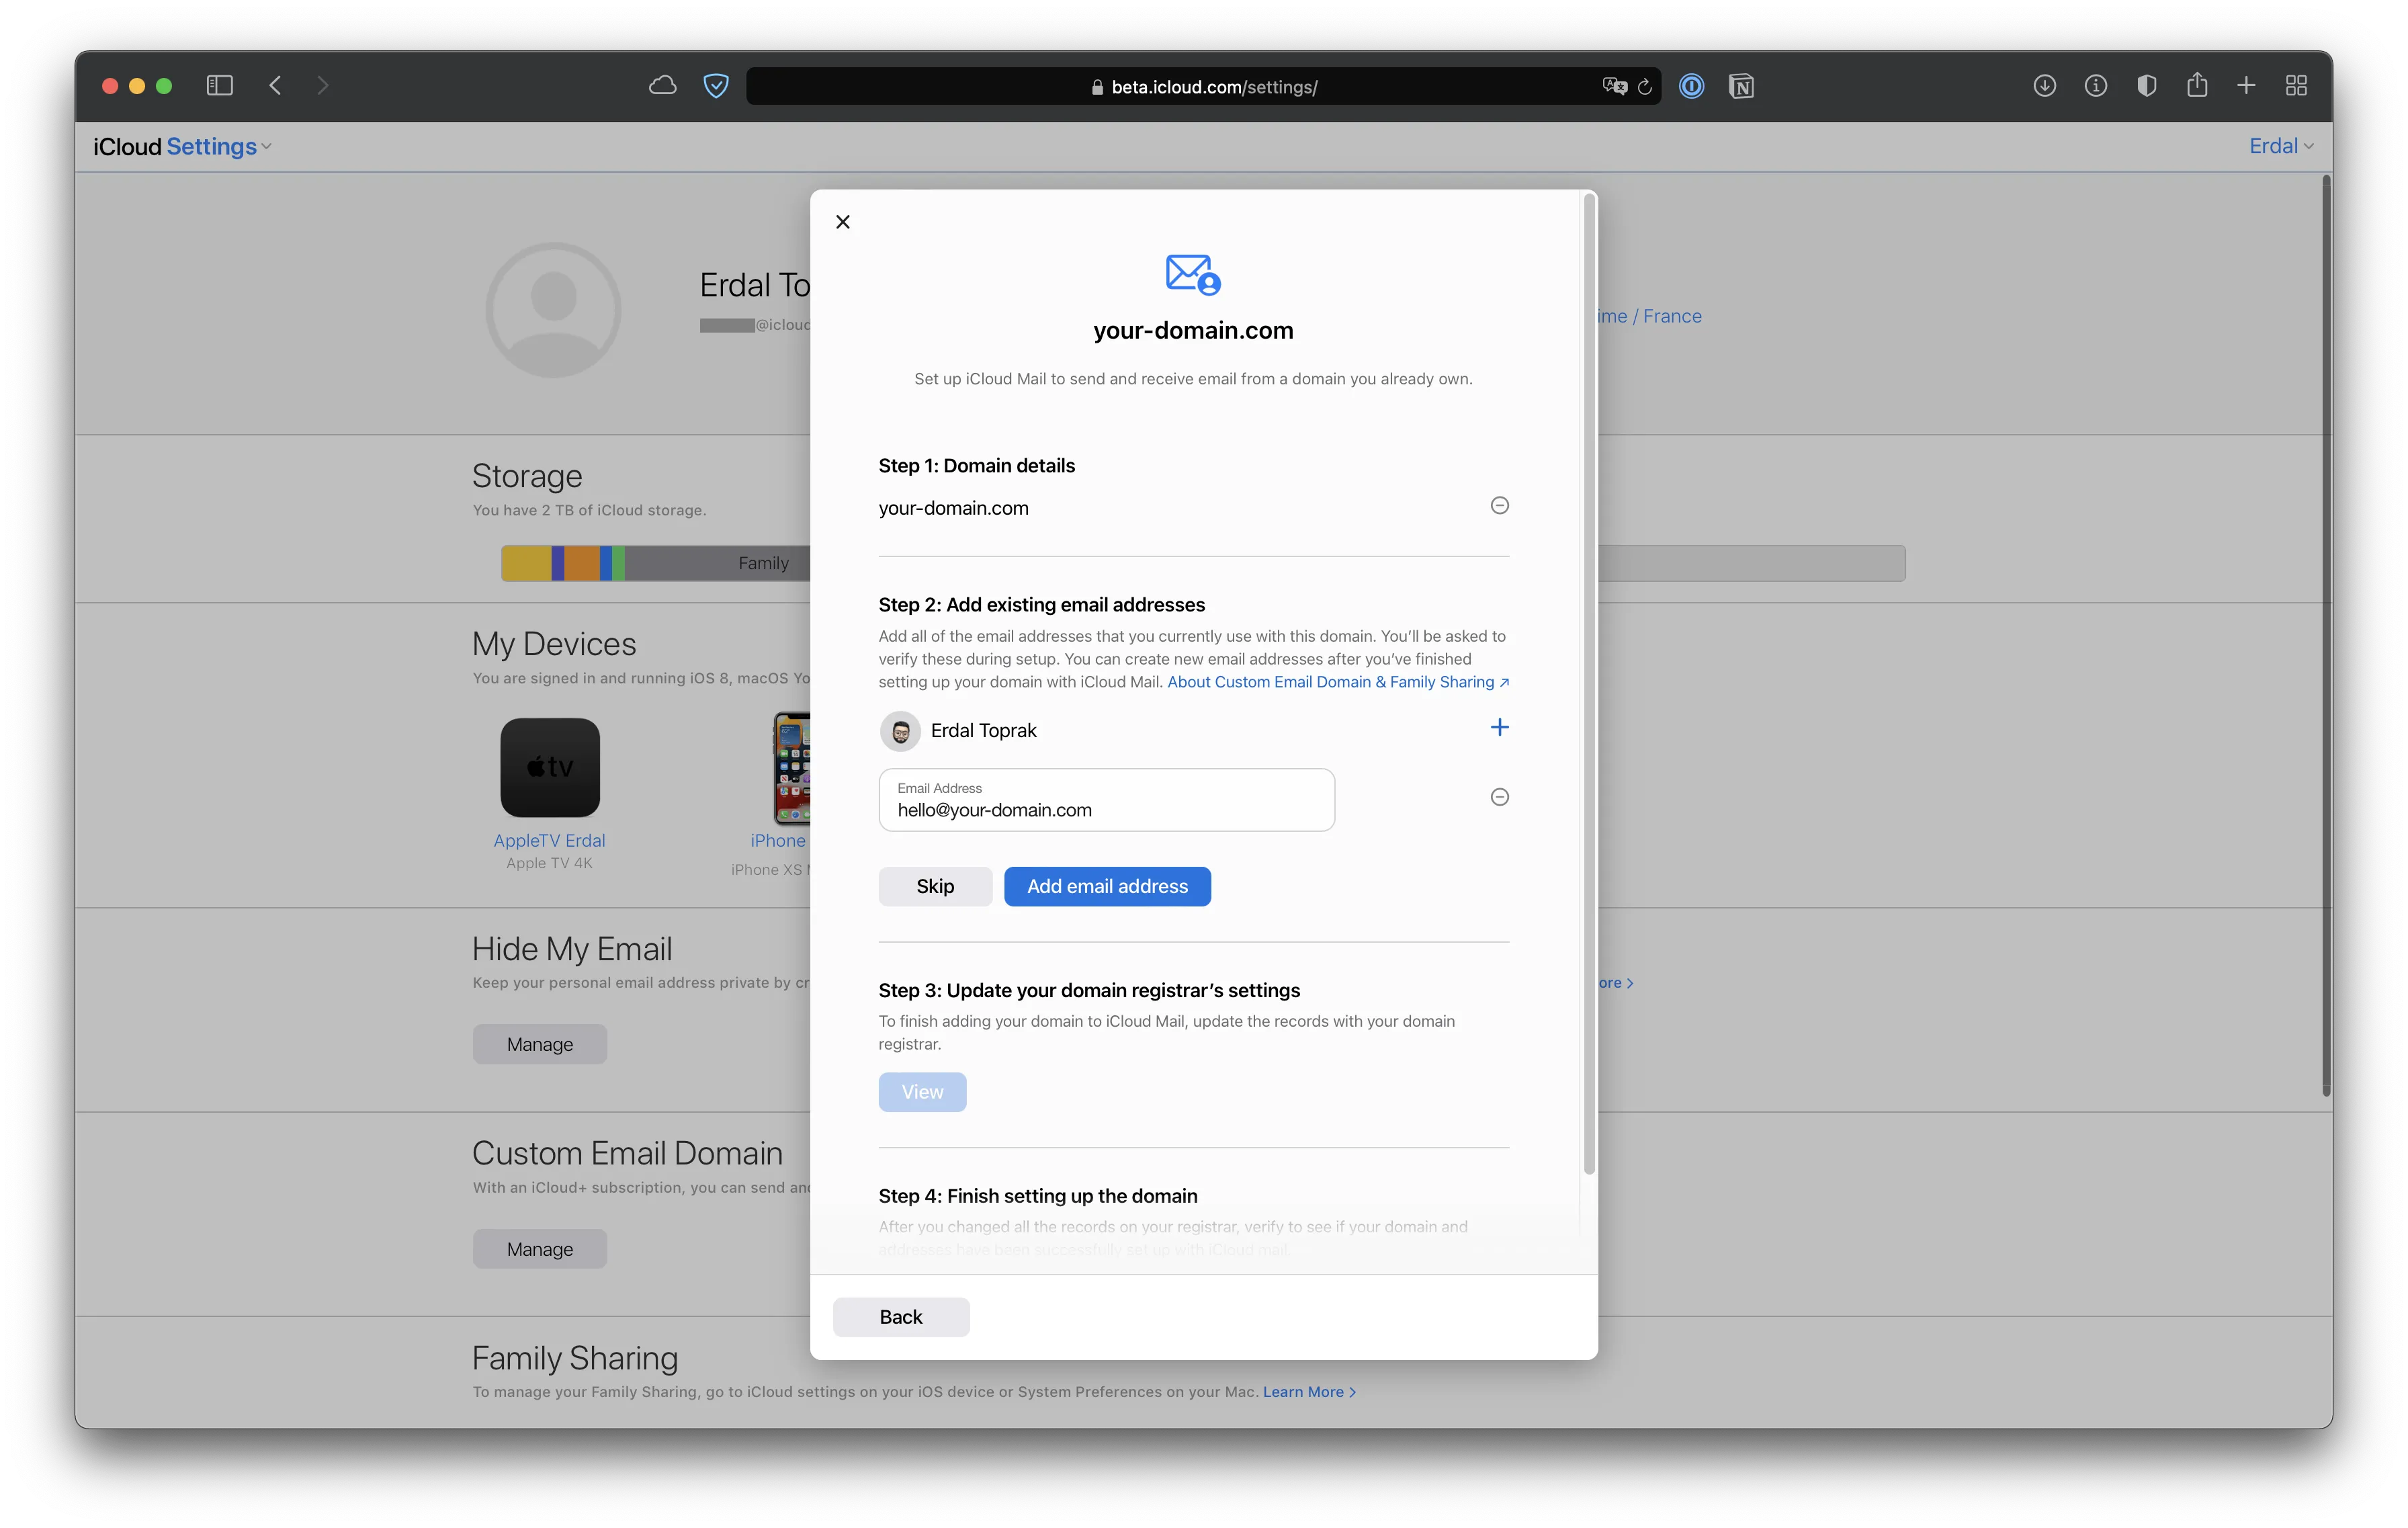
Task: Add another person with the plus icon
Action: 1499,727
